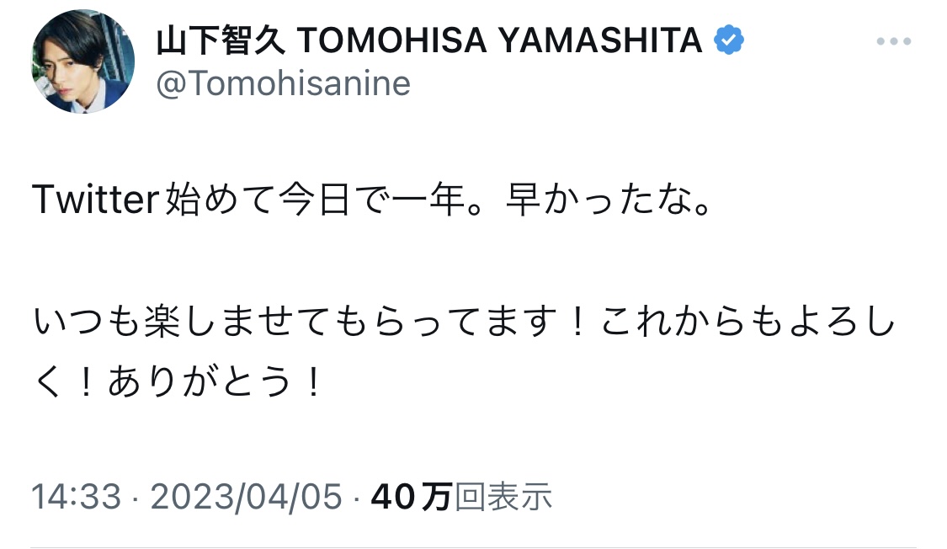Image resolution: width=947 pixels, height=549 pixels.
Task: Click tweet line starting いつも楽しませて
Action: pos(464,321)
